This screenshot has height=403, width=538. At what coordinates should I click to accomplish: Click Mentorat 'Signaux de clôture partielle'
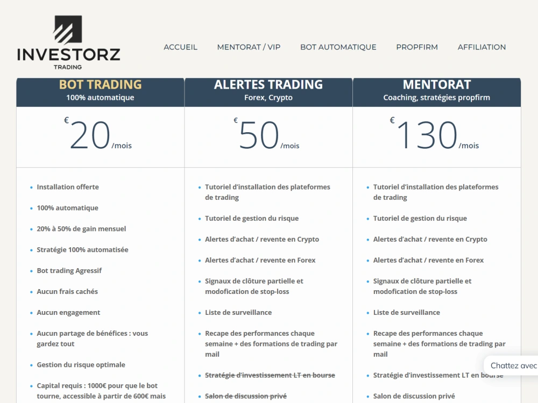tap(422, 286)
